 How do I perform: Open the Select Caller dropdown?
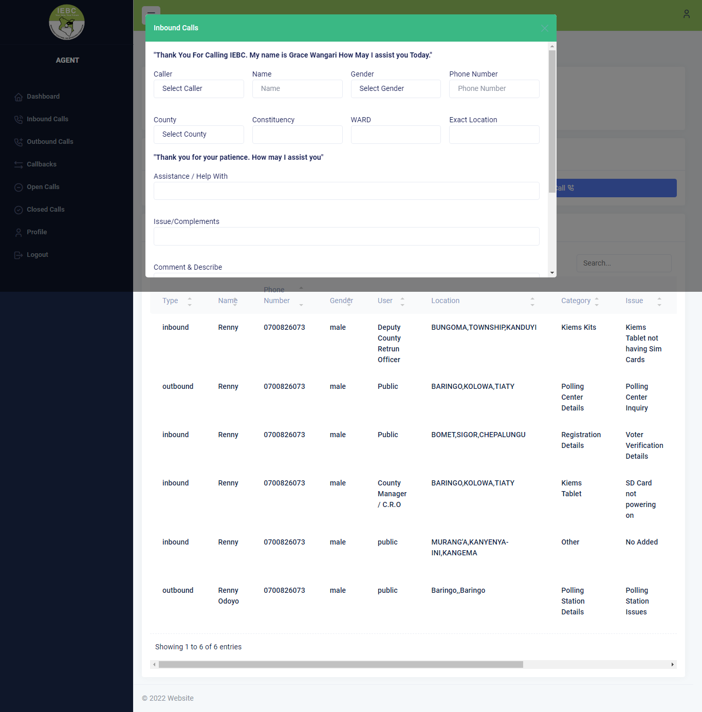click(198, 89)
